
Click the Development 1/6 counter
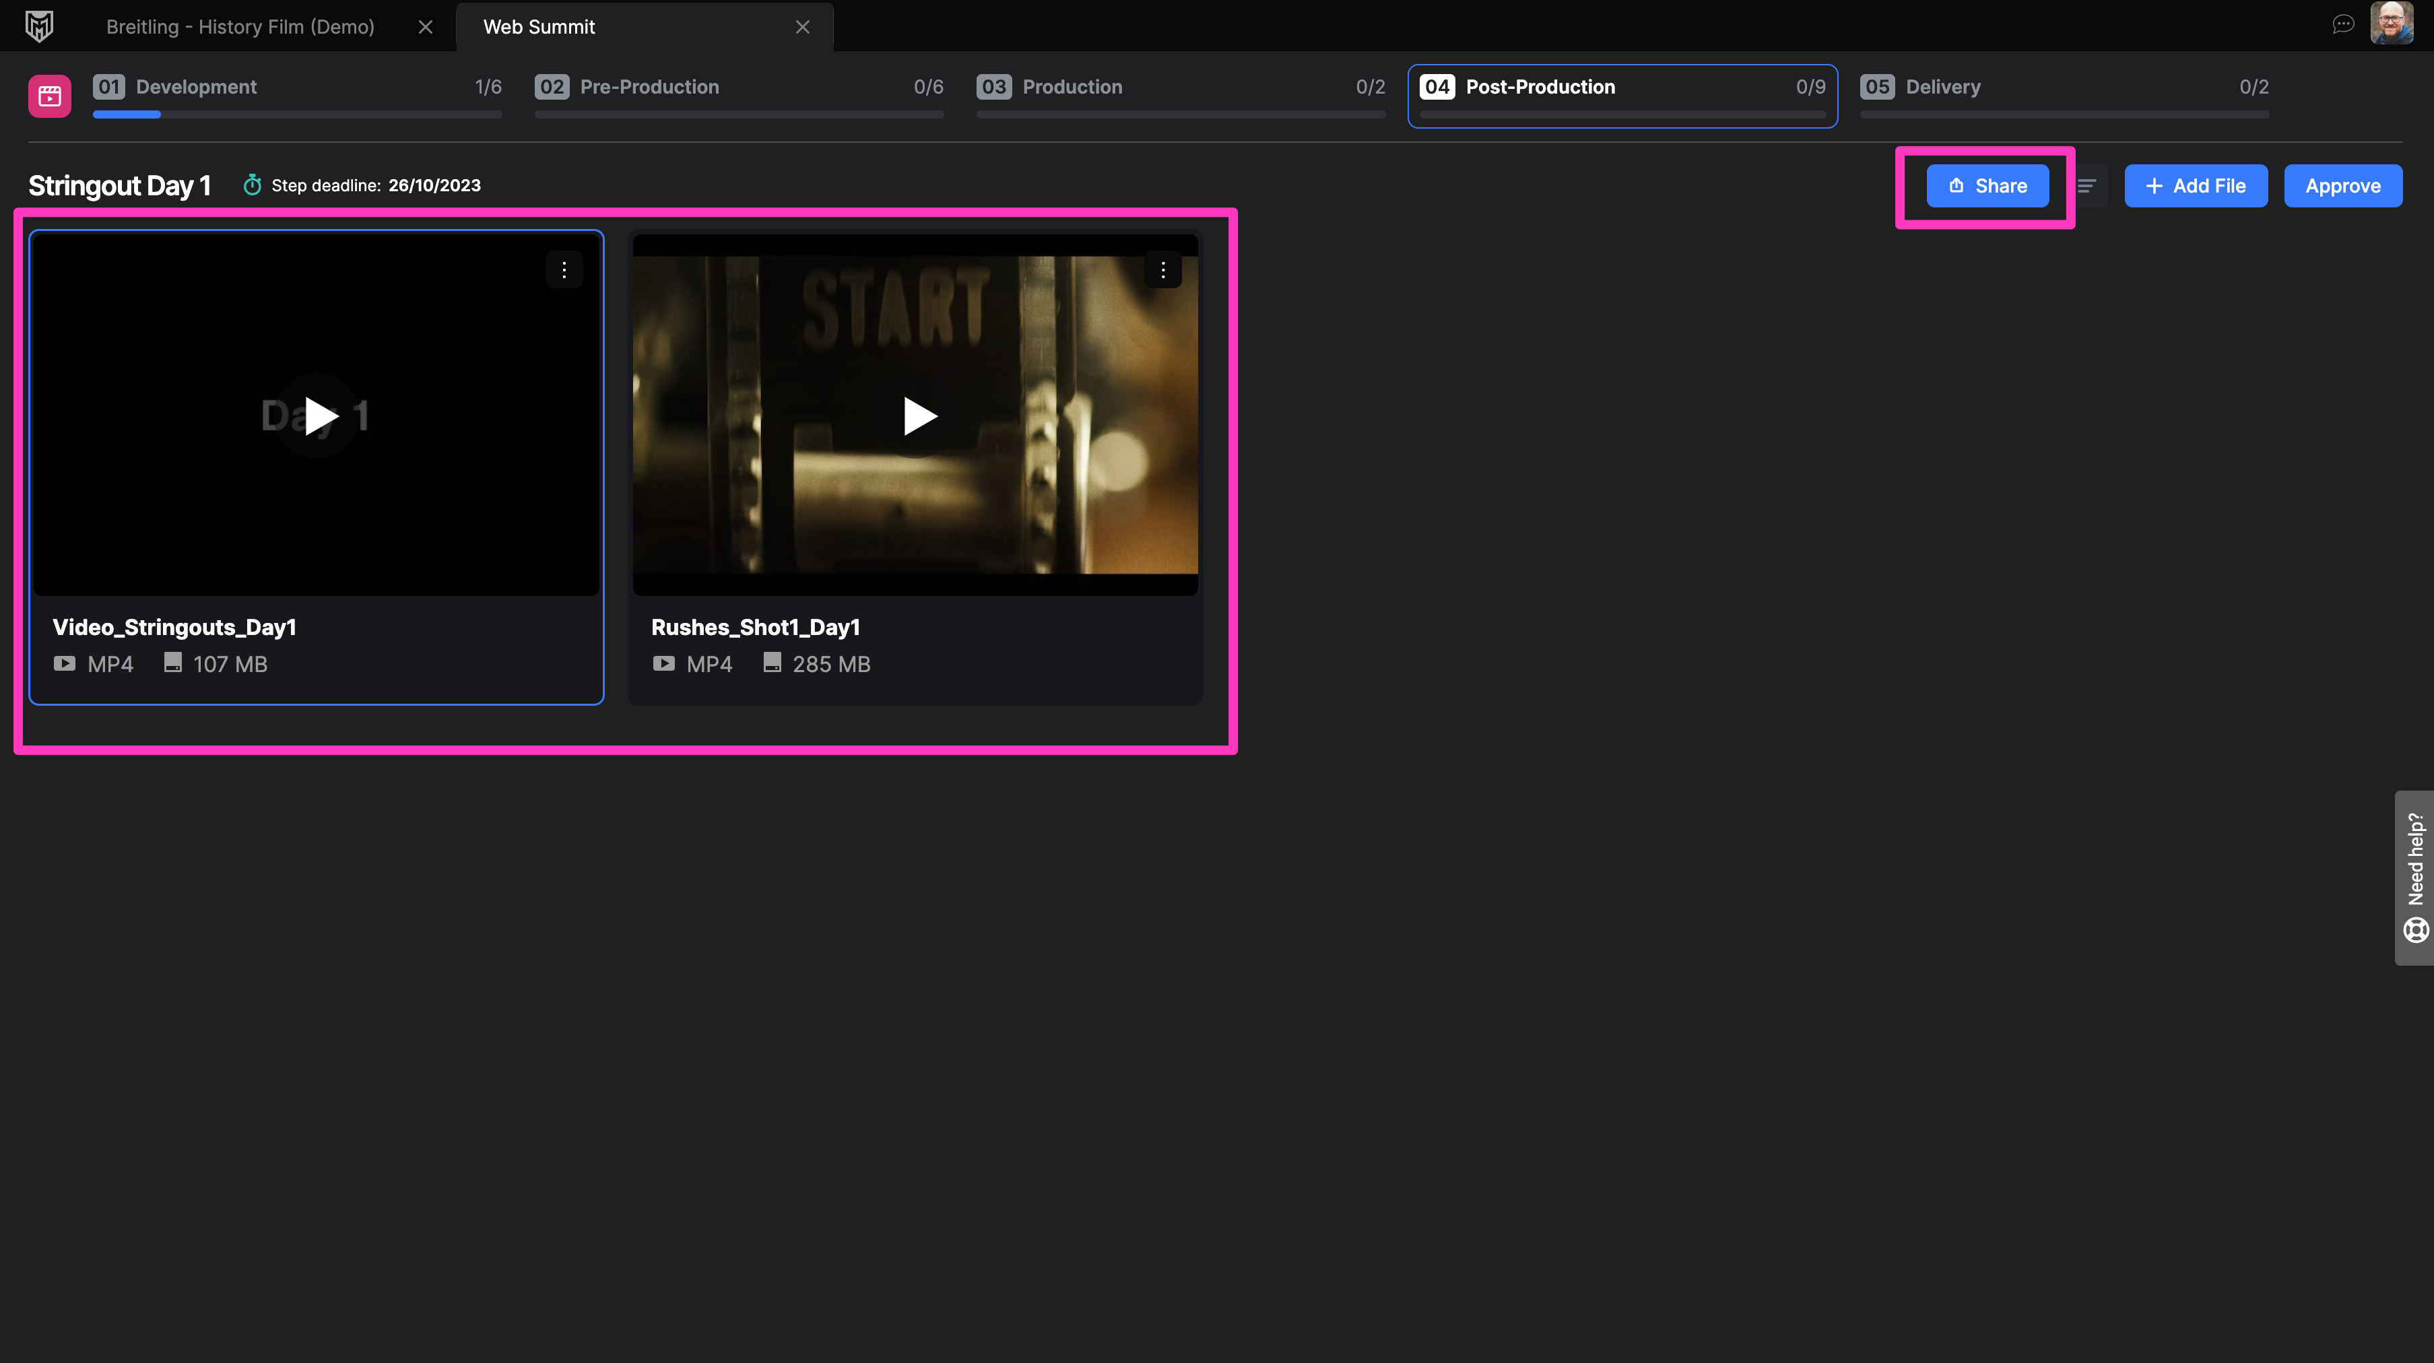pyautogui.click(x=488, y=87)
